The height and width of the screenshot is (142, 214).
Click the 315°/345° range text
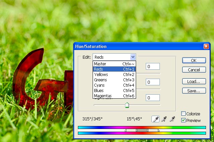click(92, 119)
